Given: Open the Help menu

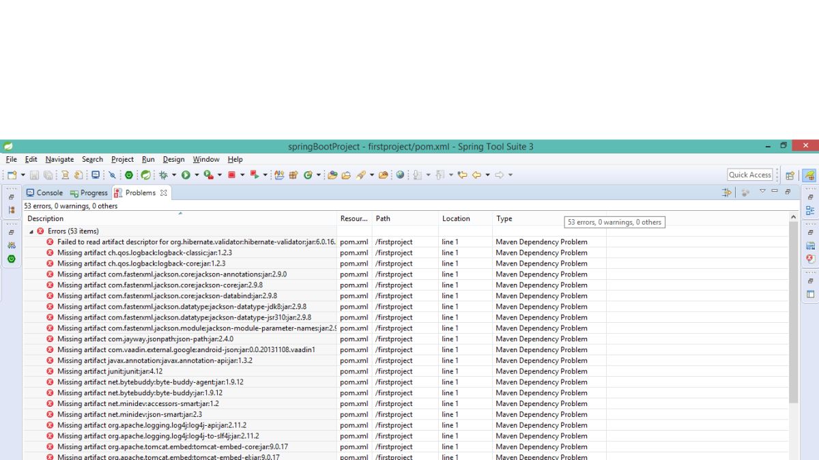Looking at the screenshot, I should click(235, 159).
